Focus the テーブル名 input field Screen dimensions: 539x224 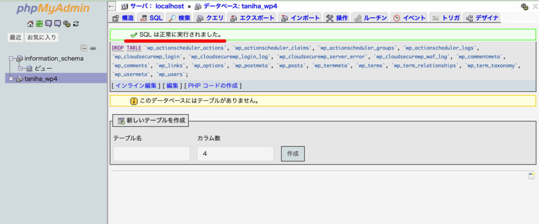point(152,154)
